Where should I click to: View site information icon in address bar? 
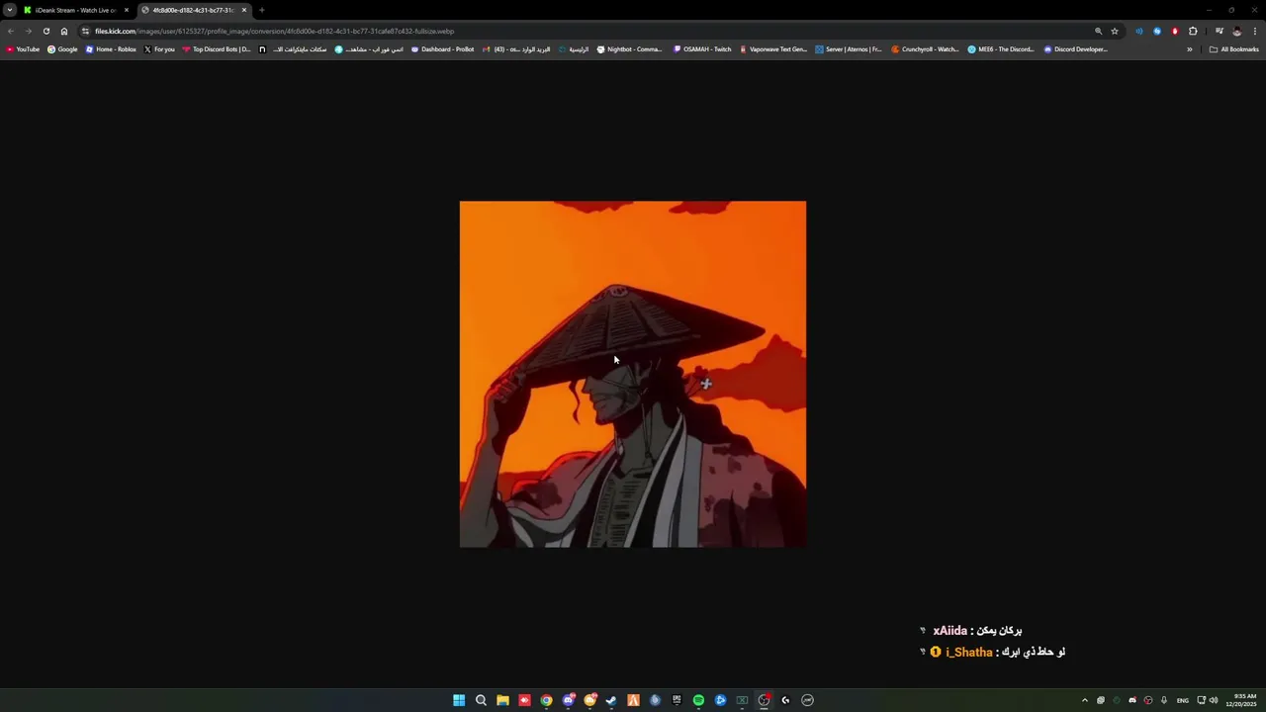86,31
